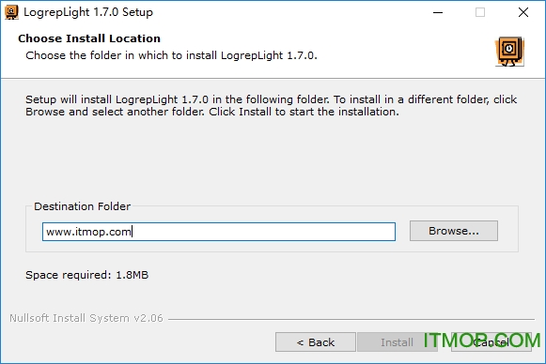Click the 'Nullsoft Install System v2.06' text
Screen dimensions: 546x364
86,318
